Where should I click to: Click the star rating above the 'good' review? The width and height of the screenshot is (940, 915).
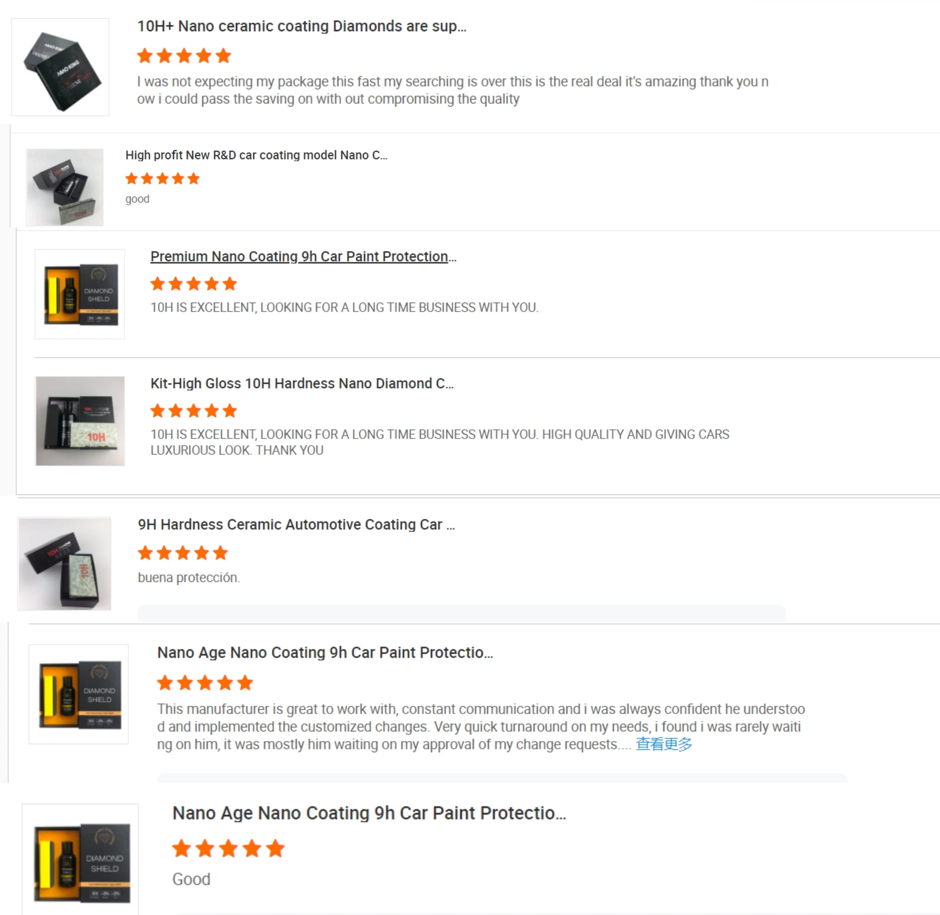(162, 179)
